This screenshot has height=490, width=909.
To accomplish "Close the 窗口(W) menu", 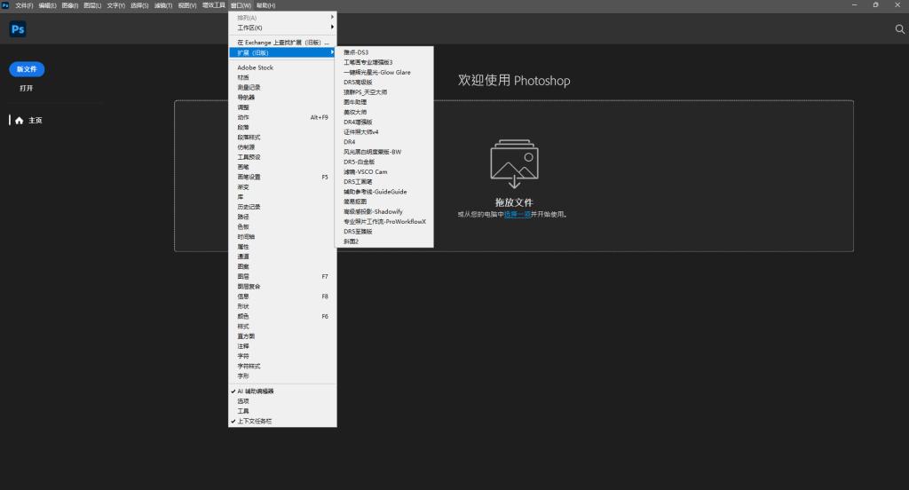I will 241,5.
